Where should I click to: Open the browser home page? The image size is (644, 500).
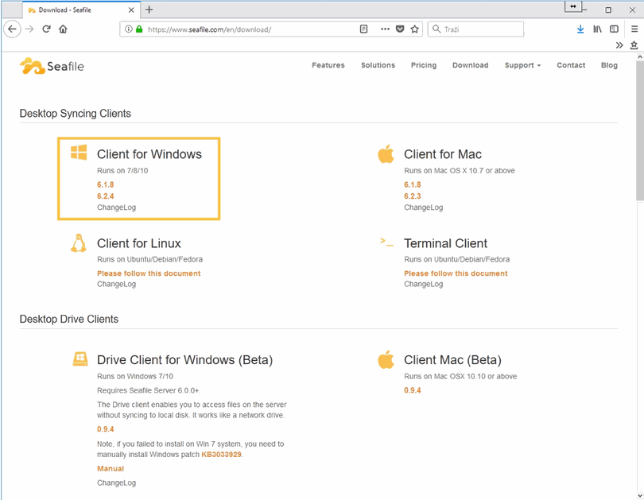pos(63,29)
